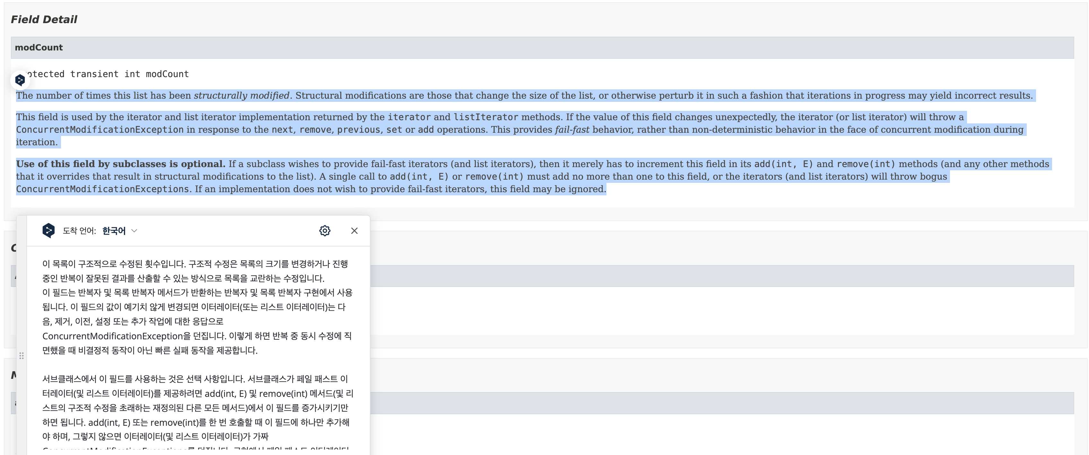Click the chevron next to 한국어
Screen dimensions: 1089x455
click(135, 231)
